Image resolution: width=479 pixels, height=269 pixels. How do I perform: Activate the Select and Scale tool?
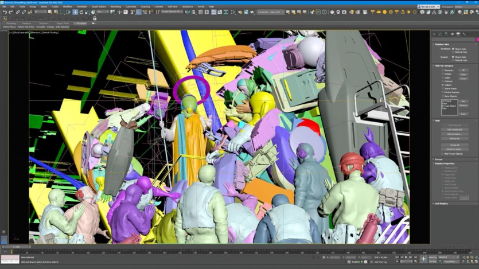point(87,12)
